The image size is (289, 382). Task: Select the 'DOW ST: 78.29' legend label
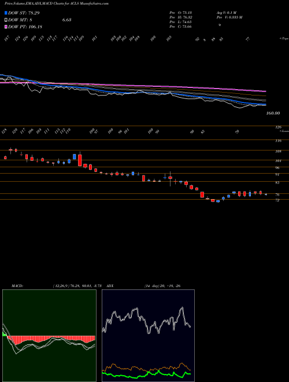[x=24, y=13]
